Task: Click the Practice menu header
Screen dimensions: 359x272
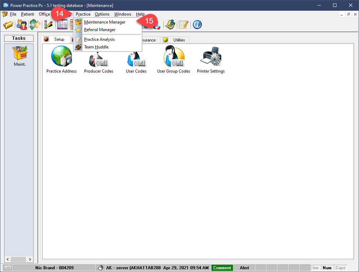Action: (83, 14)
